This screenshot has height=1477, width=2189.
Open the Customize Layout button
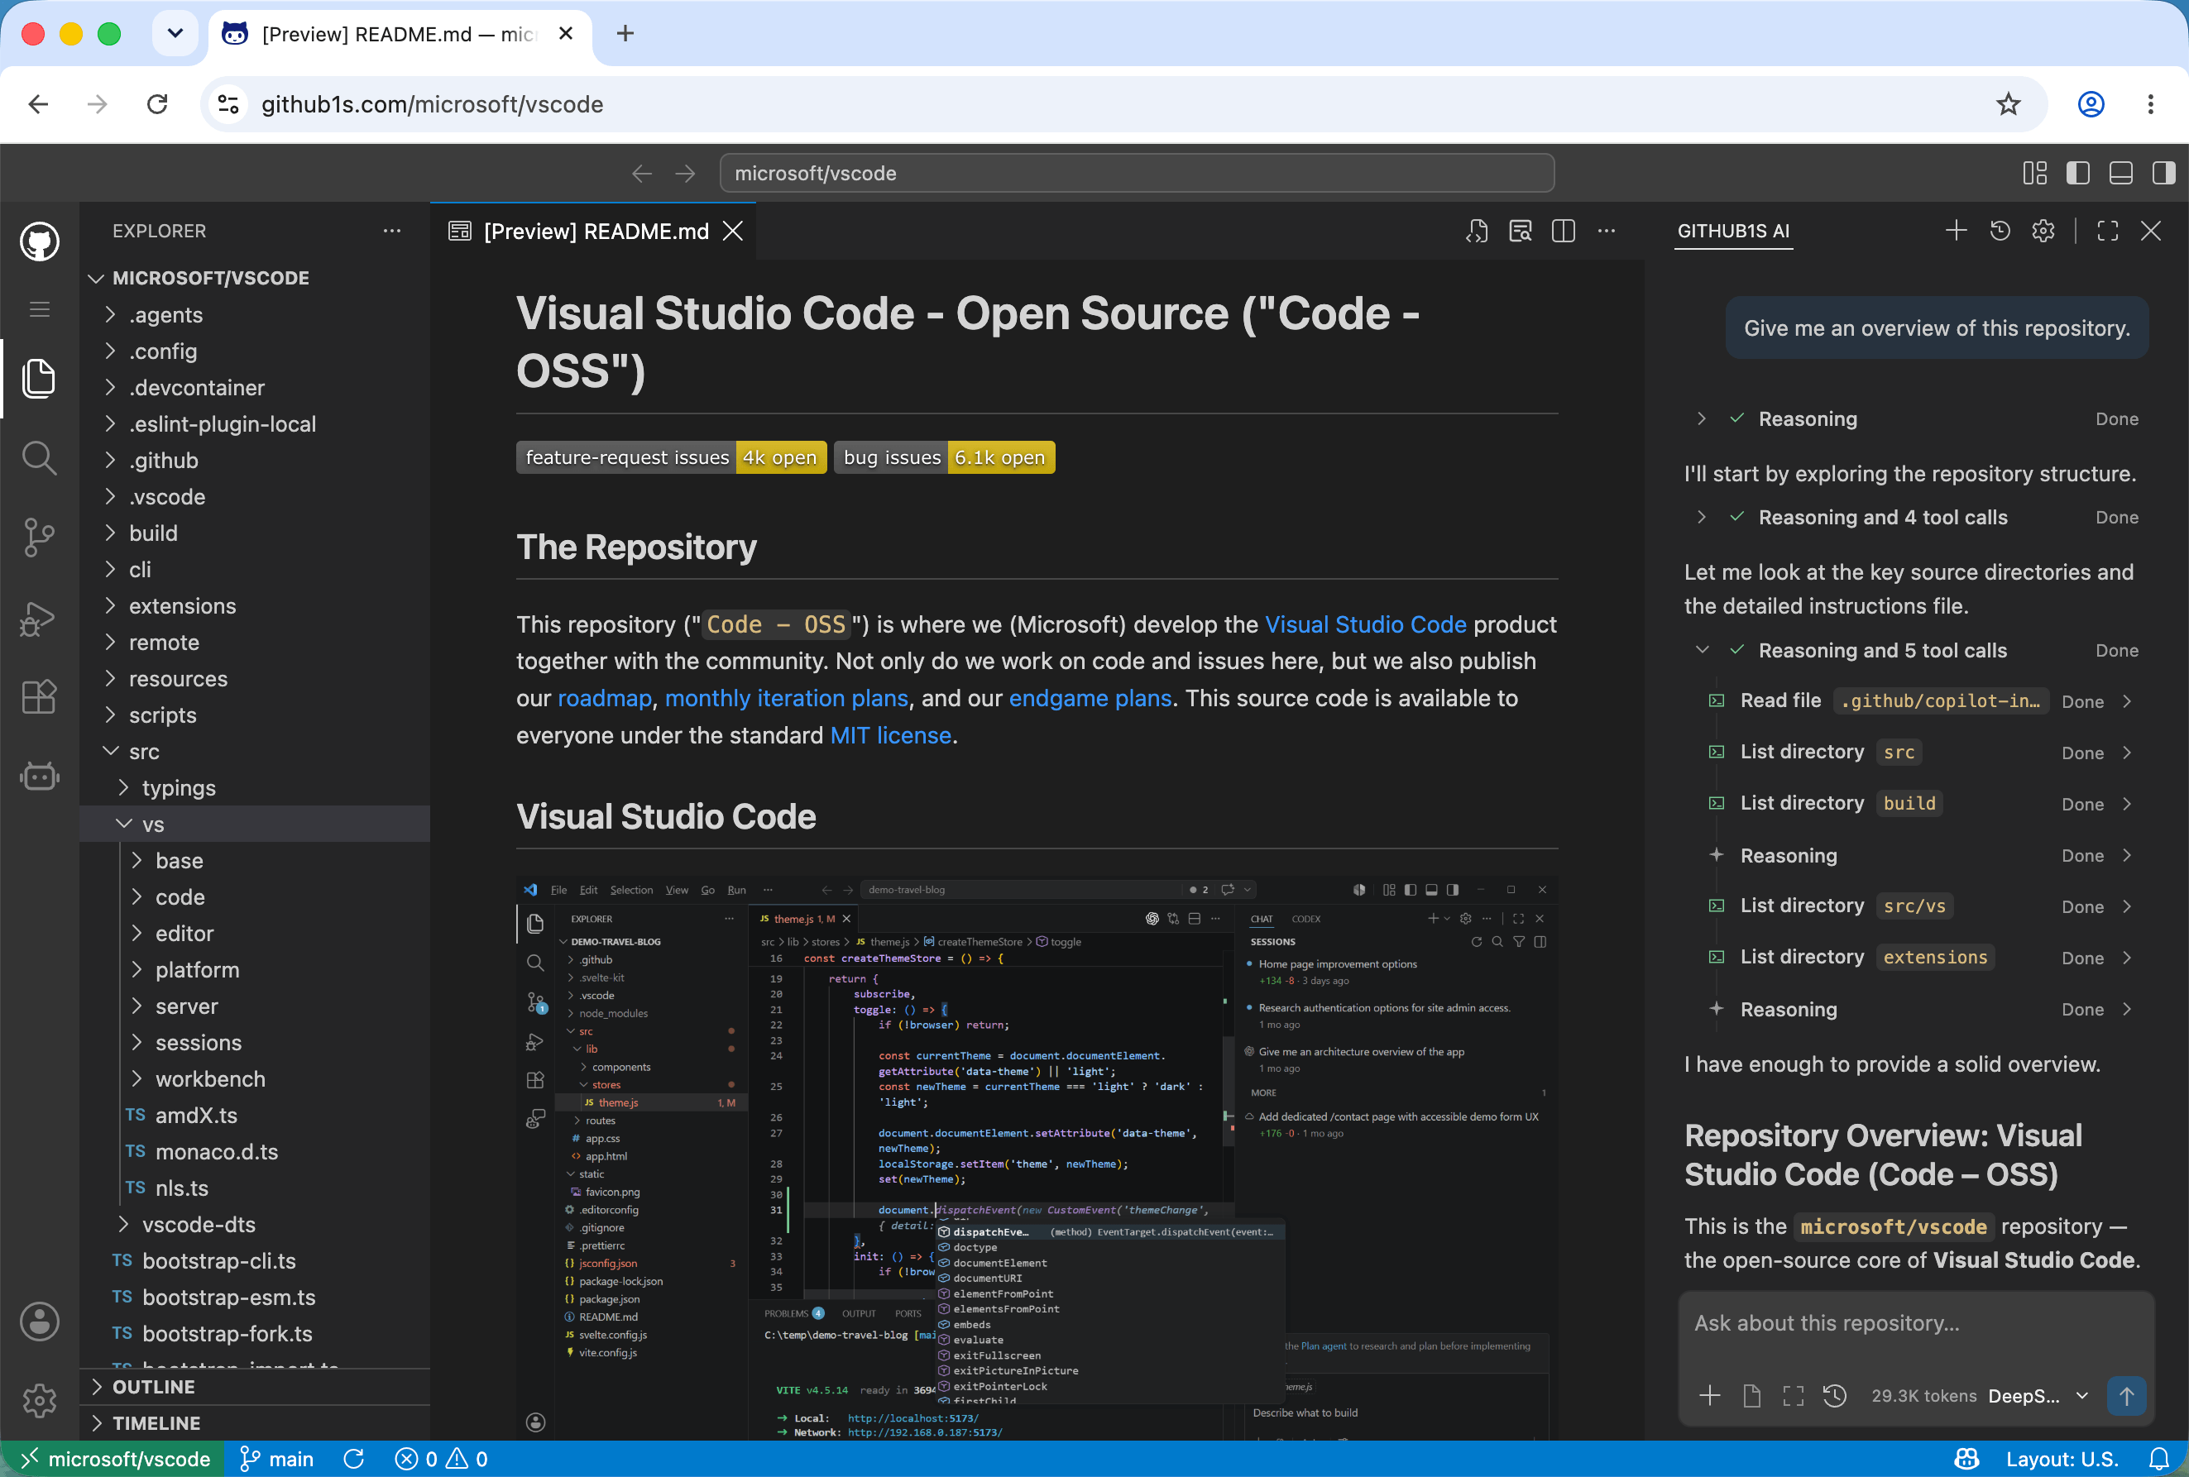(x=2034, y=173)
